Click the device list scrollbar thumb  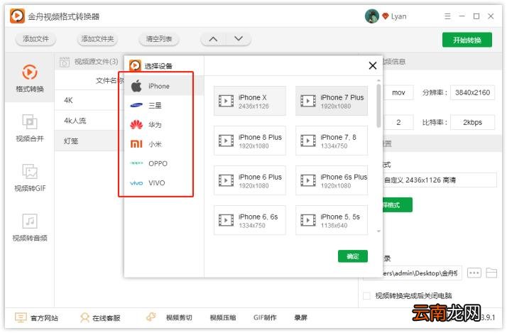tap(378, 106)
